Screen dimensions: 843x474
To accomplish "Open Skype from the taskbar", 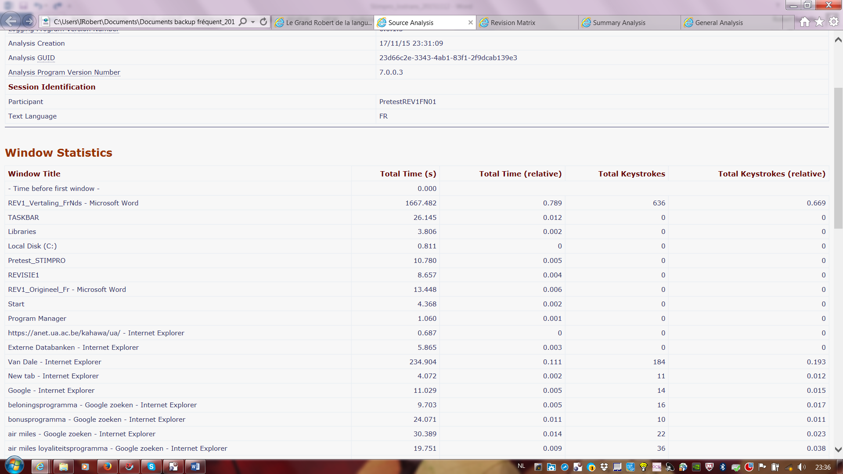I will click(x=151, y=467).
